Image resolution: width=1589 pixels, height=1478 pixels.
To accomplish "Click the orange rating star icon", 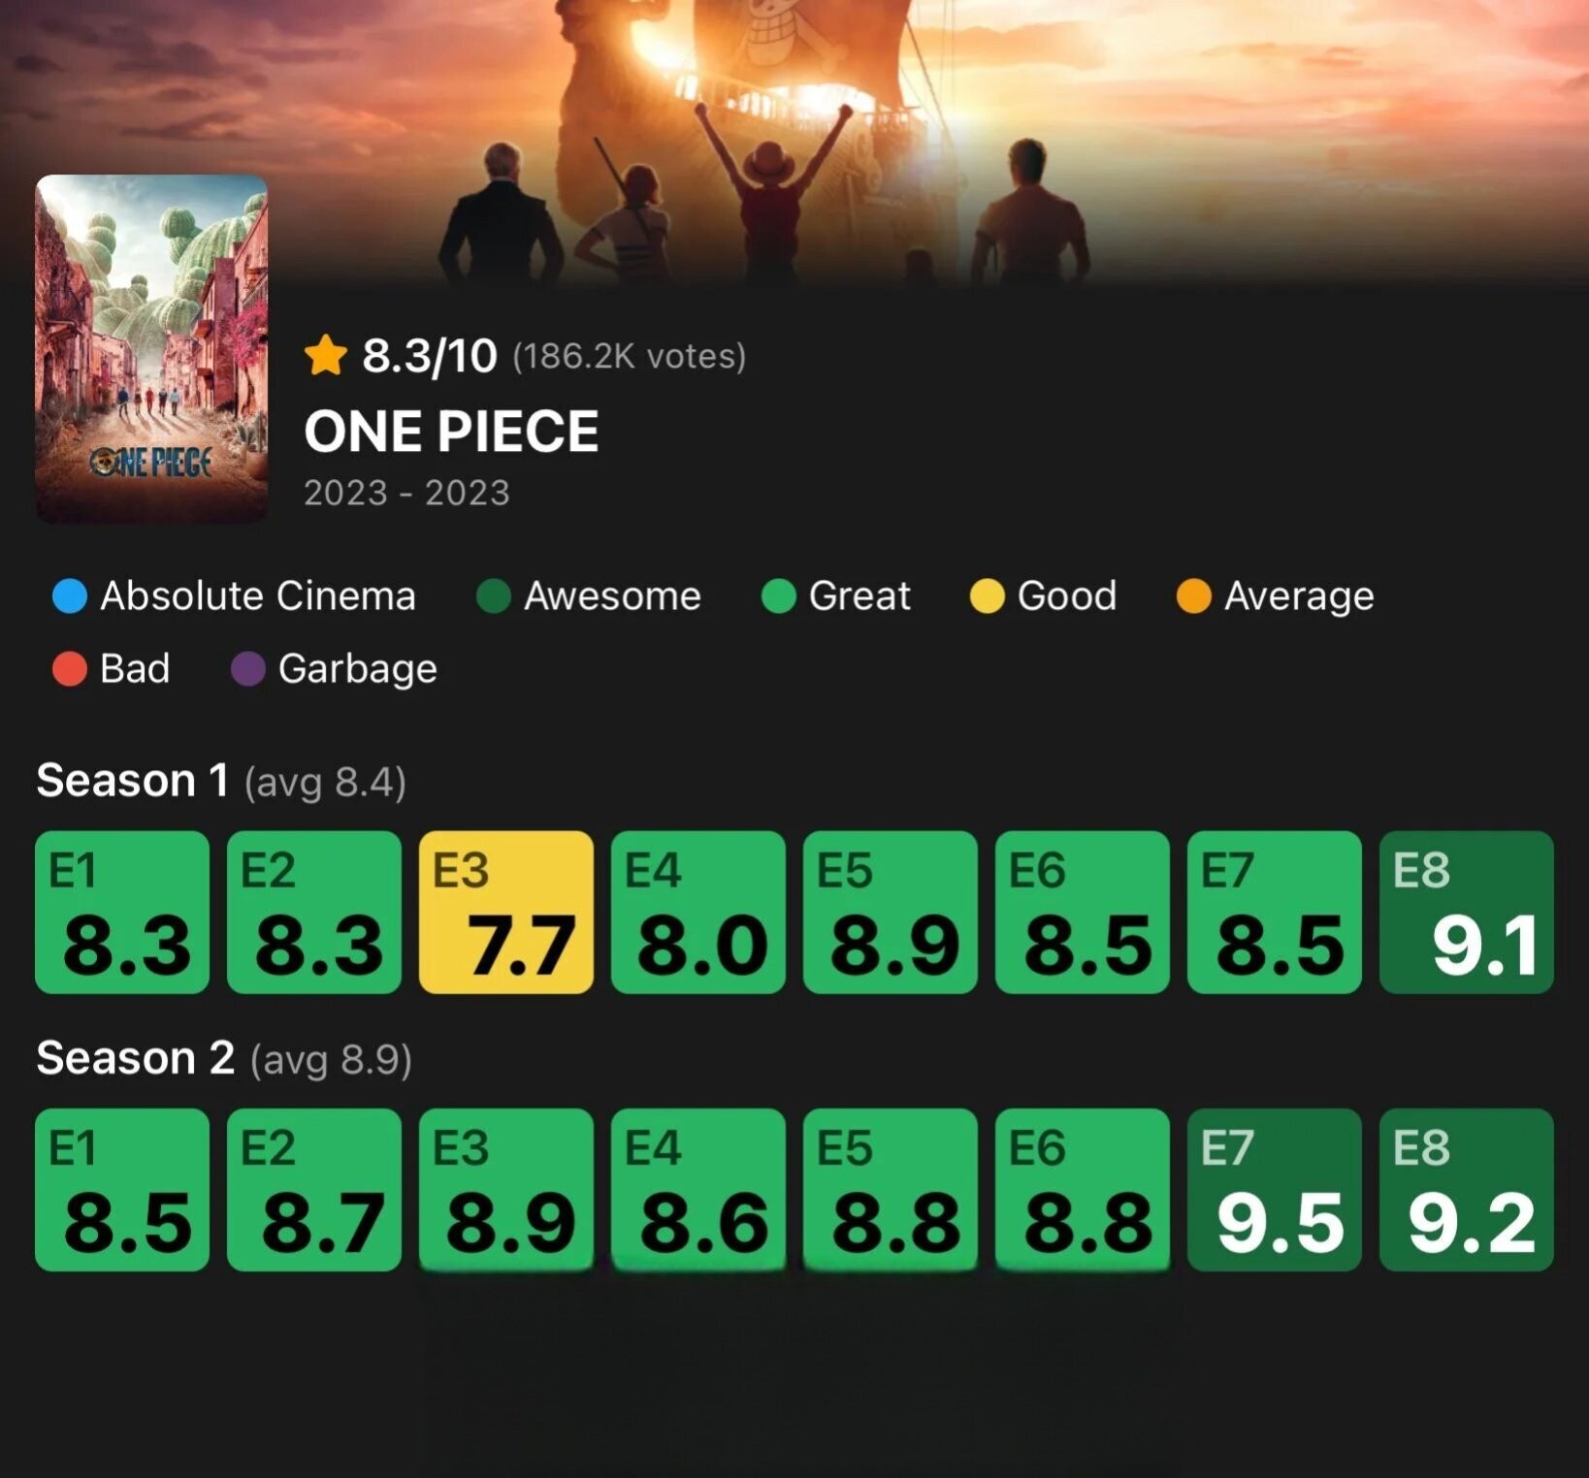I will 326,355.
